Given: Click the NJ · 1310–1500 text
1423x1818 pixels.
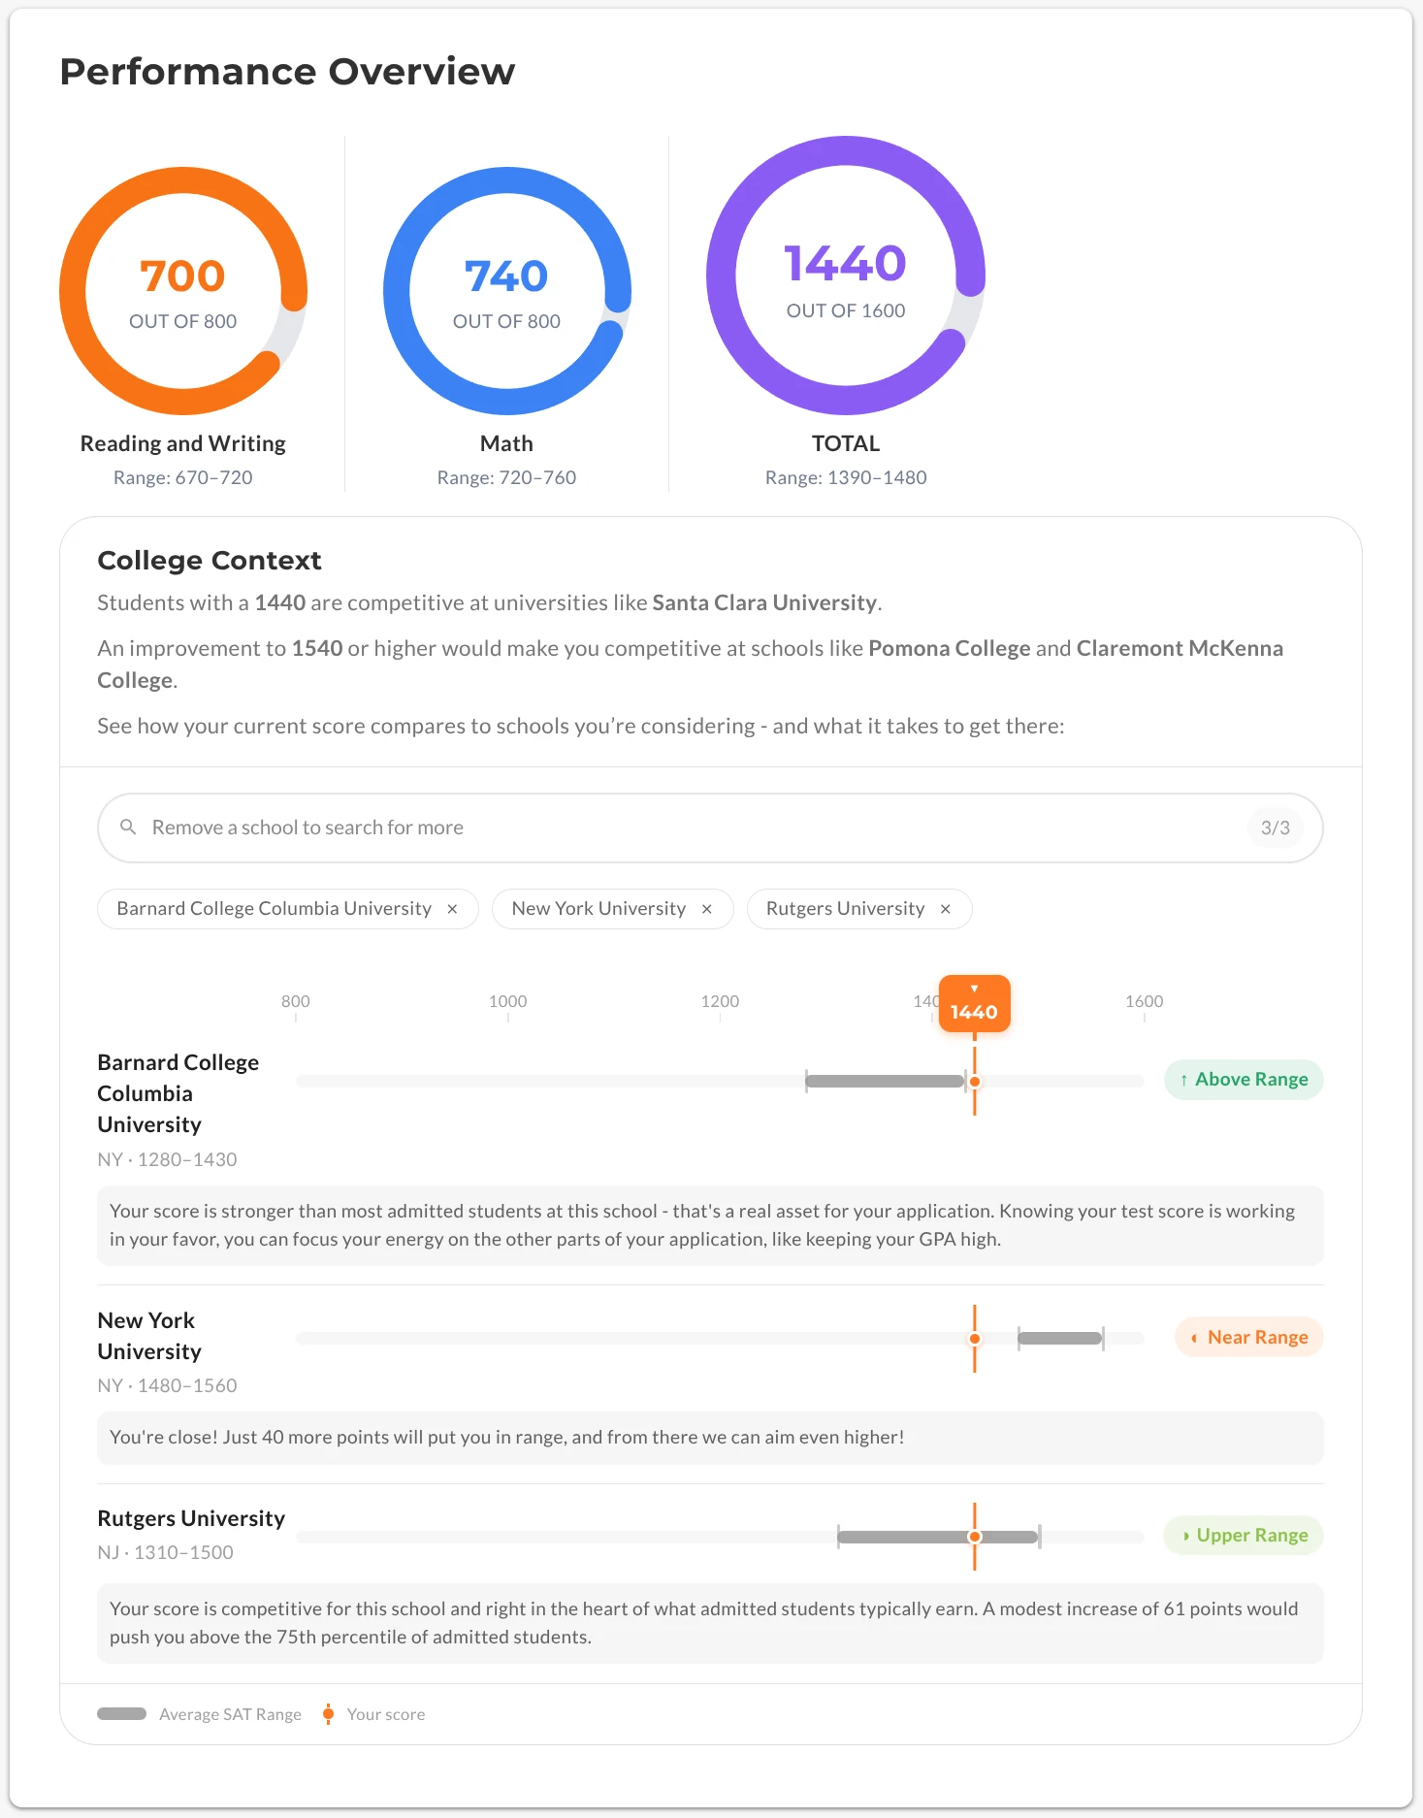Looking at the screenshot, I should (x=165, y=1552).
